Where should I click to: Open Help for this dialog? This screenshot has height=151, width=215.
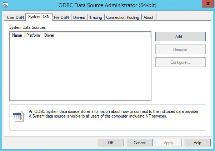[x=197, y=142]
